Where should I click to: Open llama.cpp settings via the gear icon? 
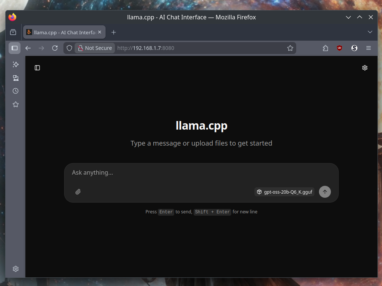(x=365, y=67)
